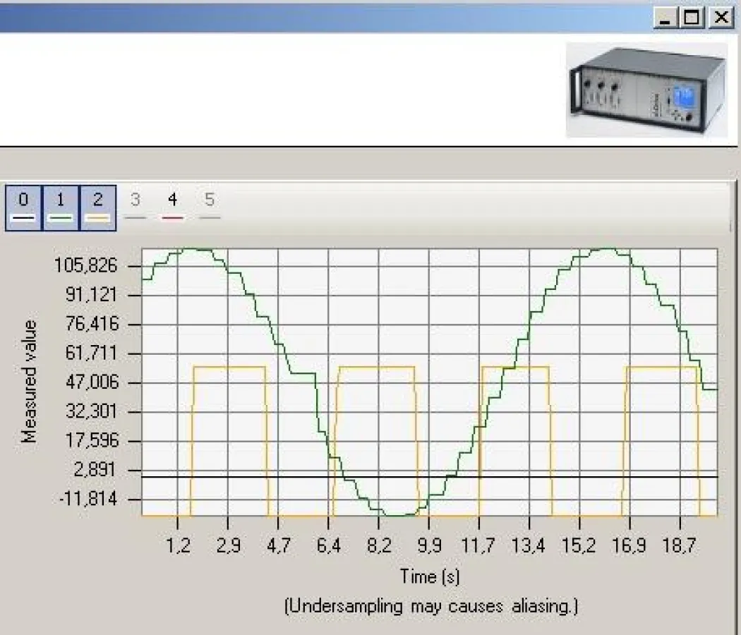
Task: Click the 105,826 y-axis tick label
Action: pos(85,266)
